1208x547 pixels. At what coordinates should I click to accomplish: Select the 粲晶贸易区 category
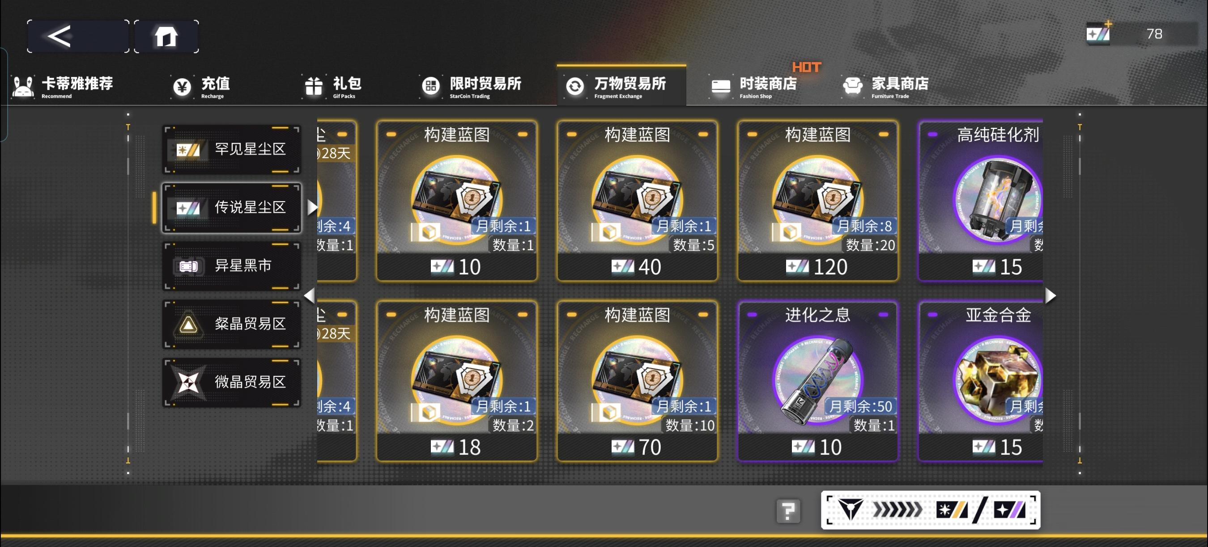coord(232,324)
